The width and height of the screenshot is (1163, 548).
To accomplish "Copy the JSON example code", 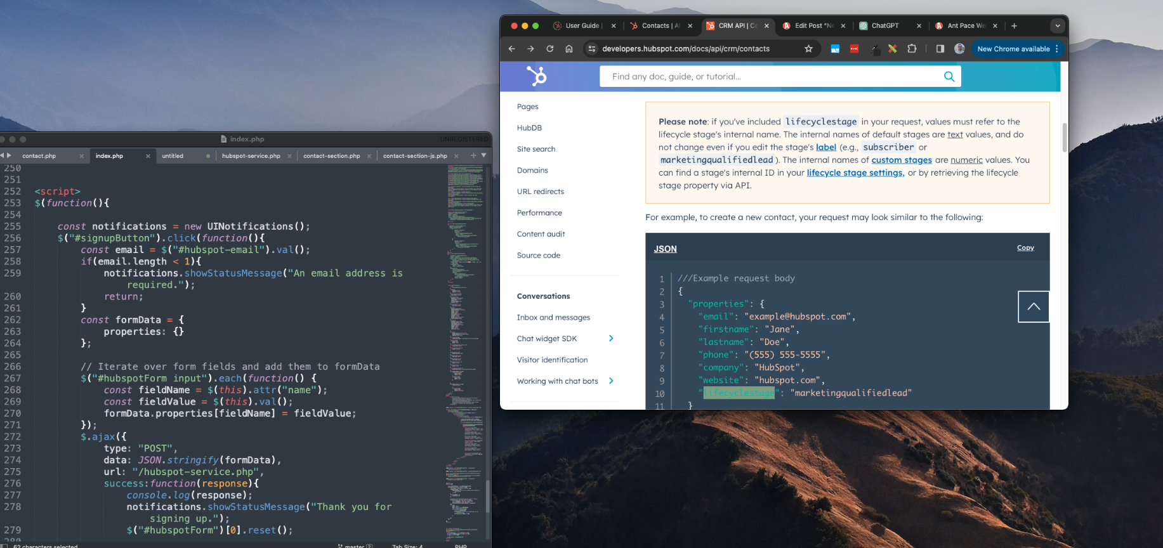I will tap(1025, 247).
